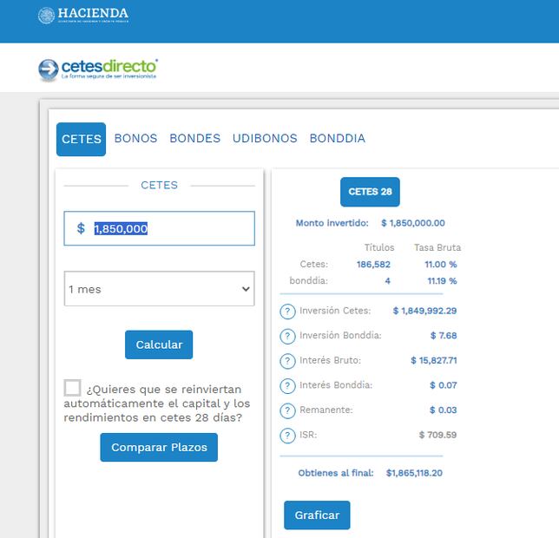Enable automatic reinvestment checkbox

tap(73, 388)
